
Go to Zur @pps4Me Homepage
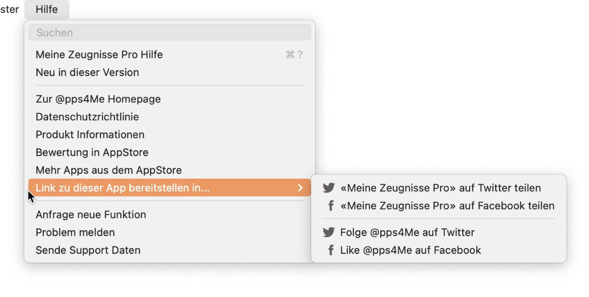coord(170,99)
